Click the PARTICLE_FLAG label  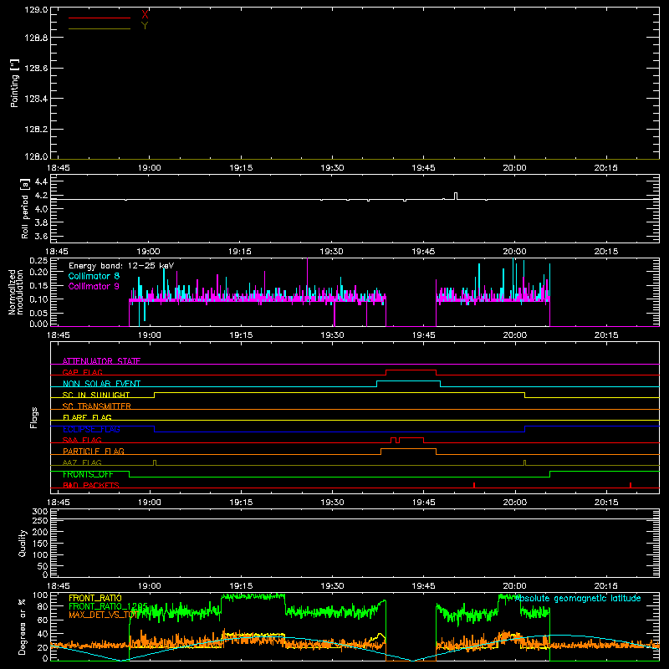94,452
